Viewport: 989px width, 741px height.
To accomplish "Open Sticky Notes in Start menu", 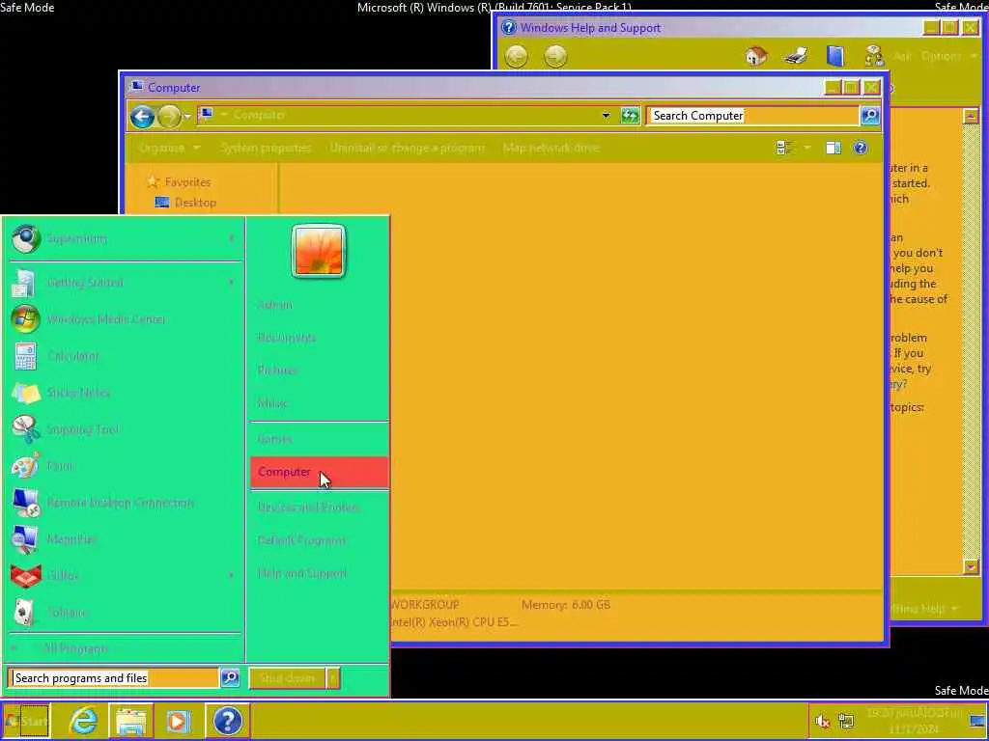I will coord(123,393).
